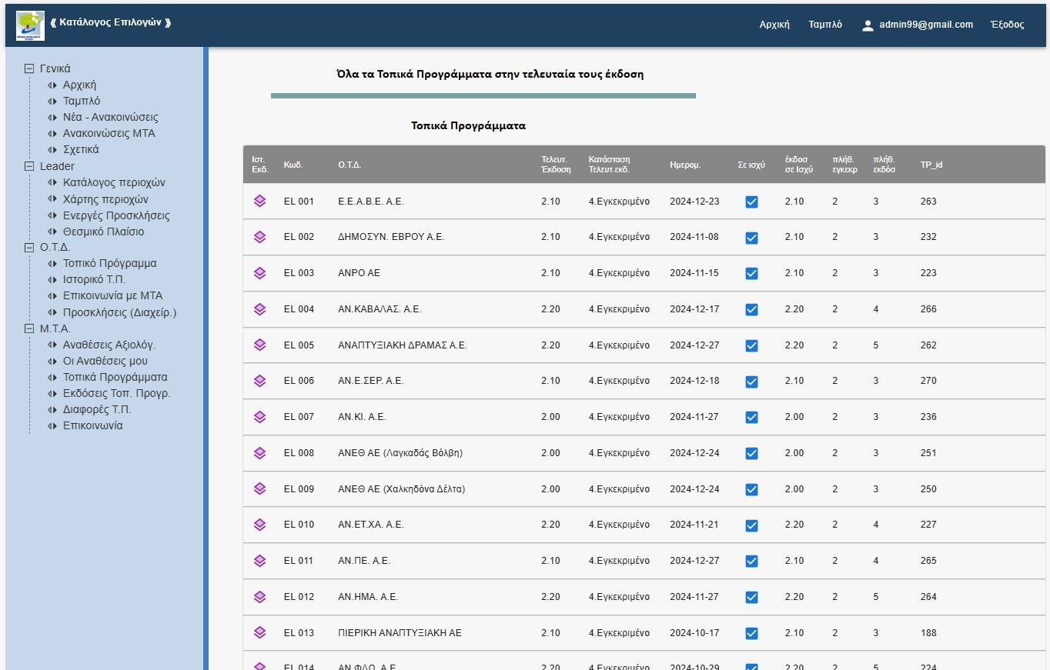
Task: Click the layers icon in EL 007 row
Action: click(x=259, y=417)
